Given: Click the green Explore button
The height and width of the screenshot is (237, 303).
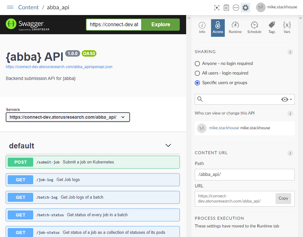Looking at the screenshot, I should [x=161, y=25].
